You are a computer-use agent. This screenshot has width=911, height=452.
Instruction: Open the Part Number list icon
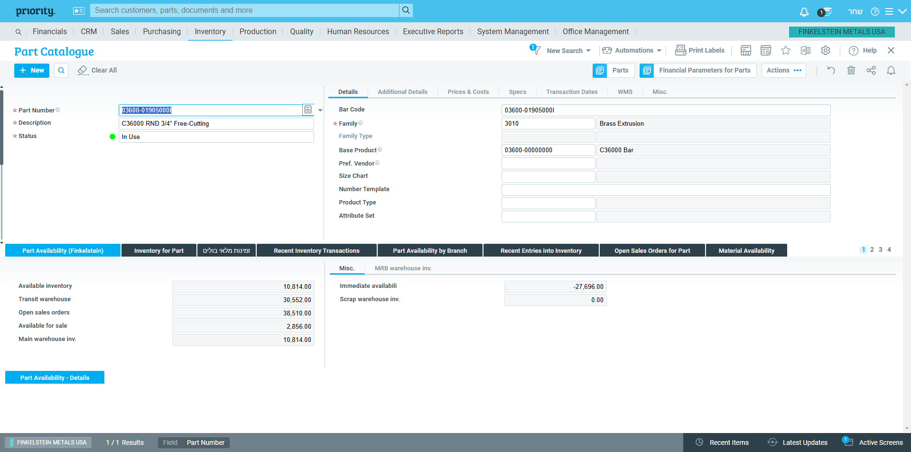pos(308,110)
